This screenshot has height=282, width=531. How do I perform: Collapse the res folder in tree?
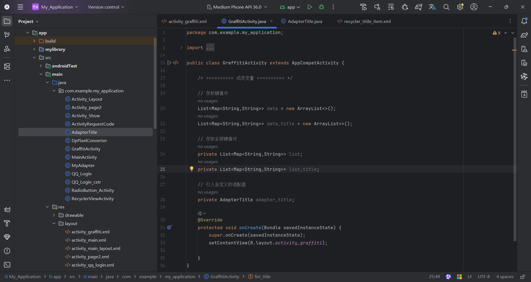click(47, 207)
